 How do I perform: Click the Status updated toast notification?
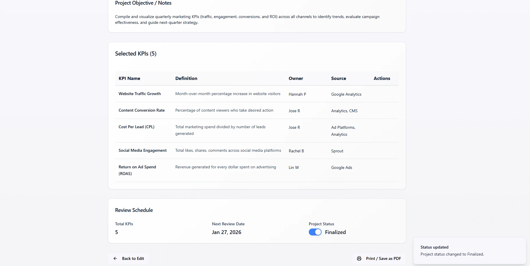pos(469,251)
